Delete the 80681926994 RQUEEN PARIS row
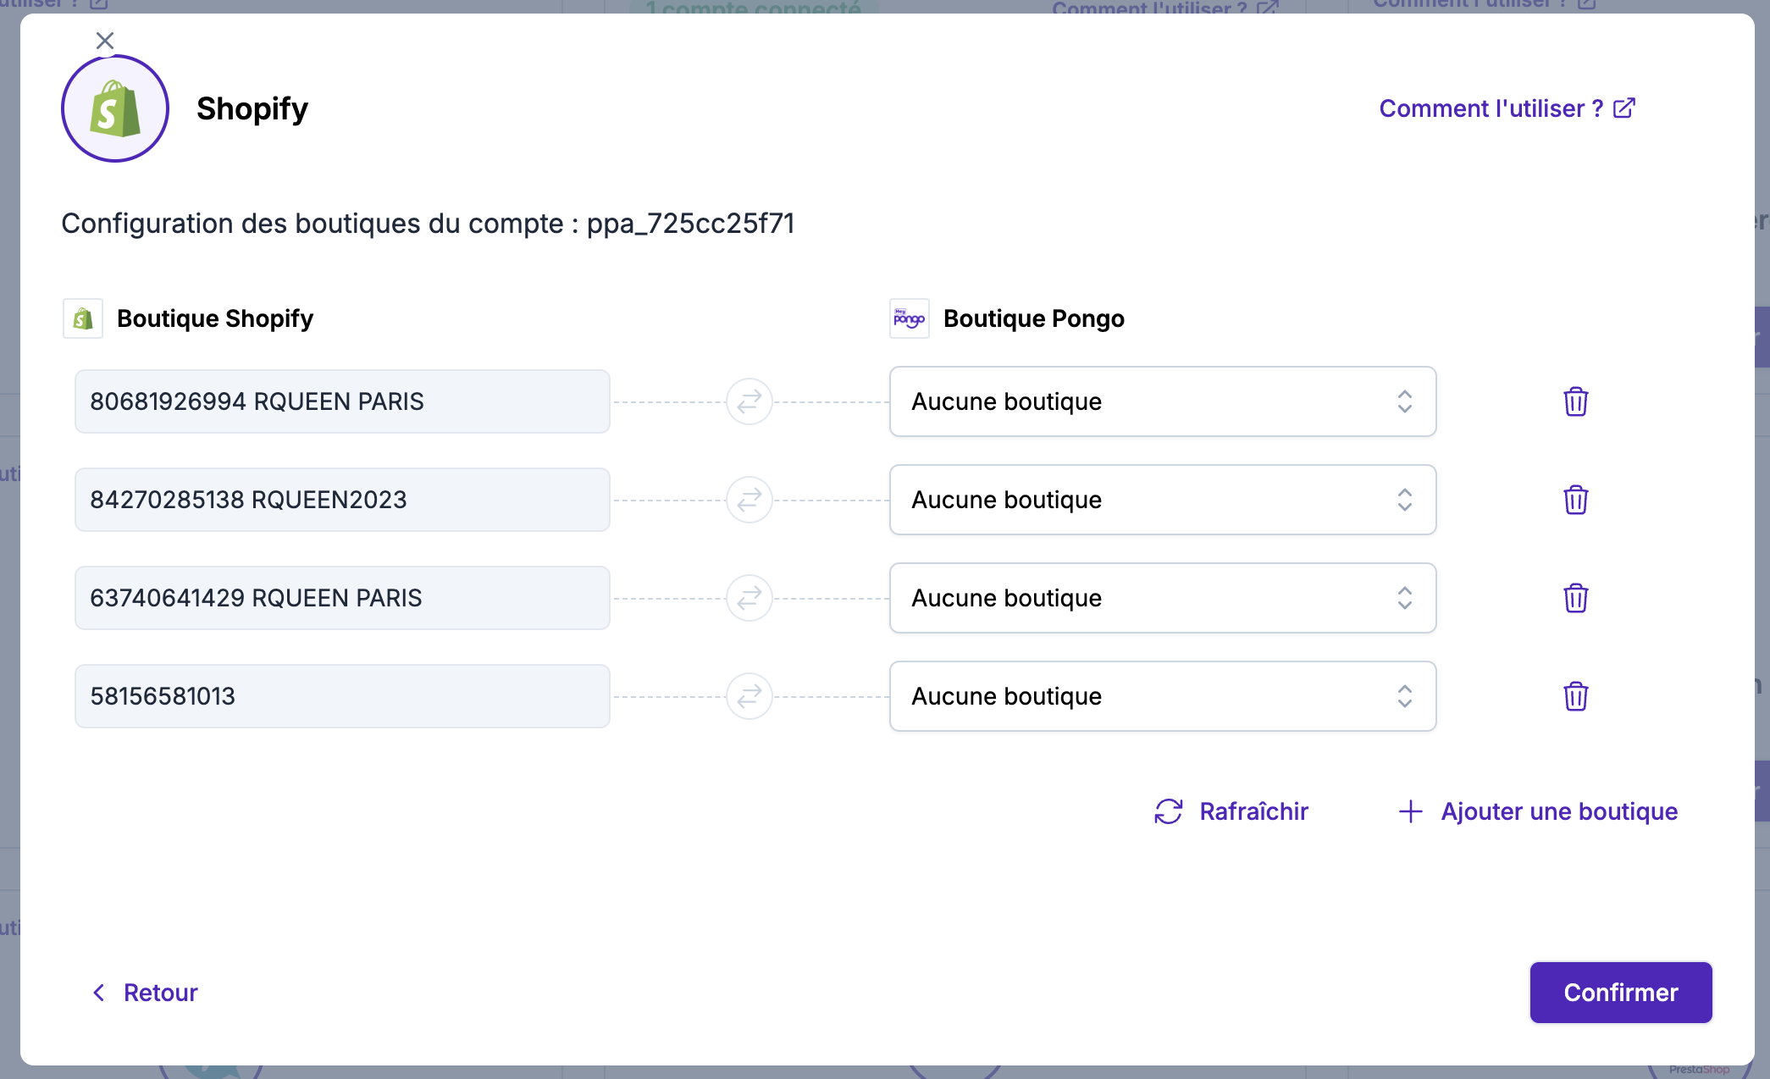The height and width of the screenshot is (1079, 1770). click(x=1575, y=401)
